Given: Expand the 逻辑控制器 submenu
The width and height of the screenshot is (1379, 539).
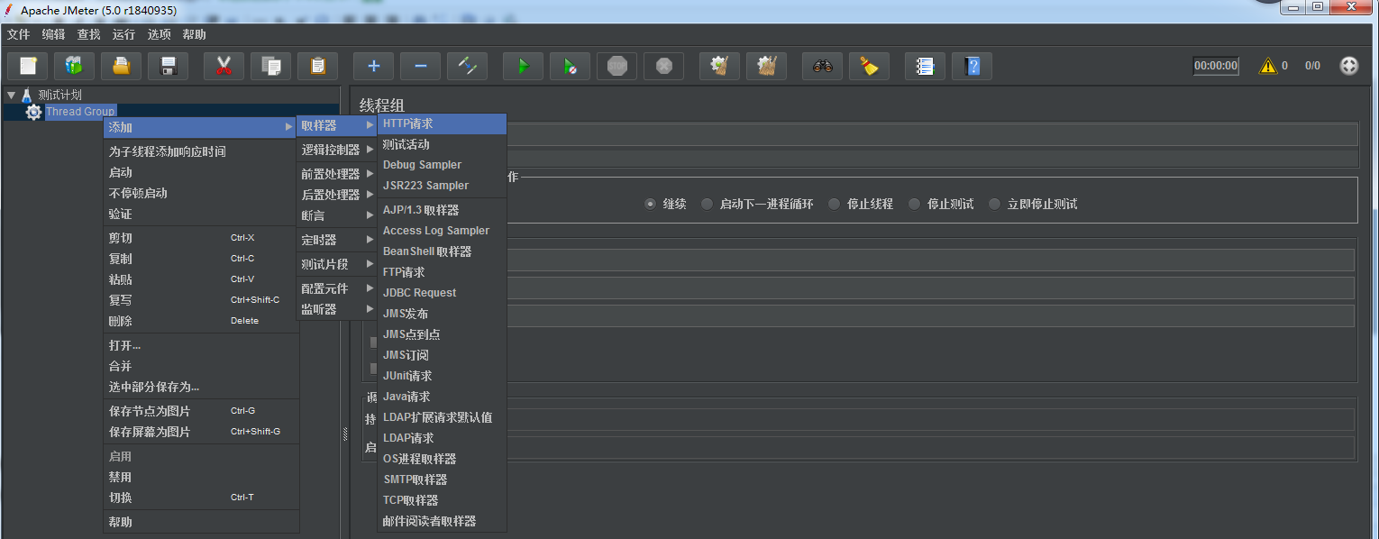Looking at the screenshot, I should tap(337, 150).
